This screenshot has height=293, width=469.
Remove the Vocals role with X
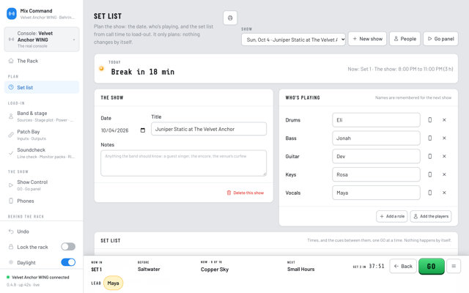[444, 193]
